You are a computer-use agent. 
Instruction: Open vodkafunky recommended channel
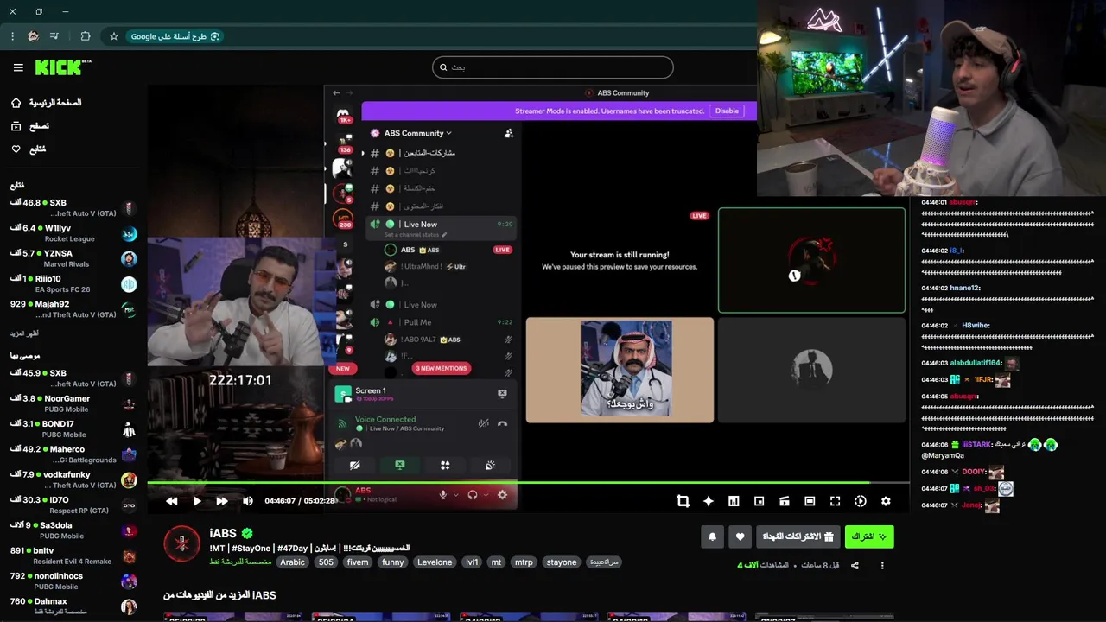click(73, 479)
